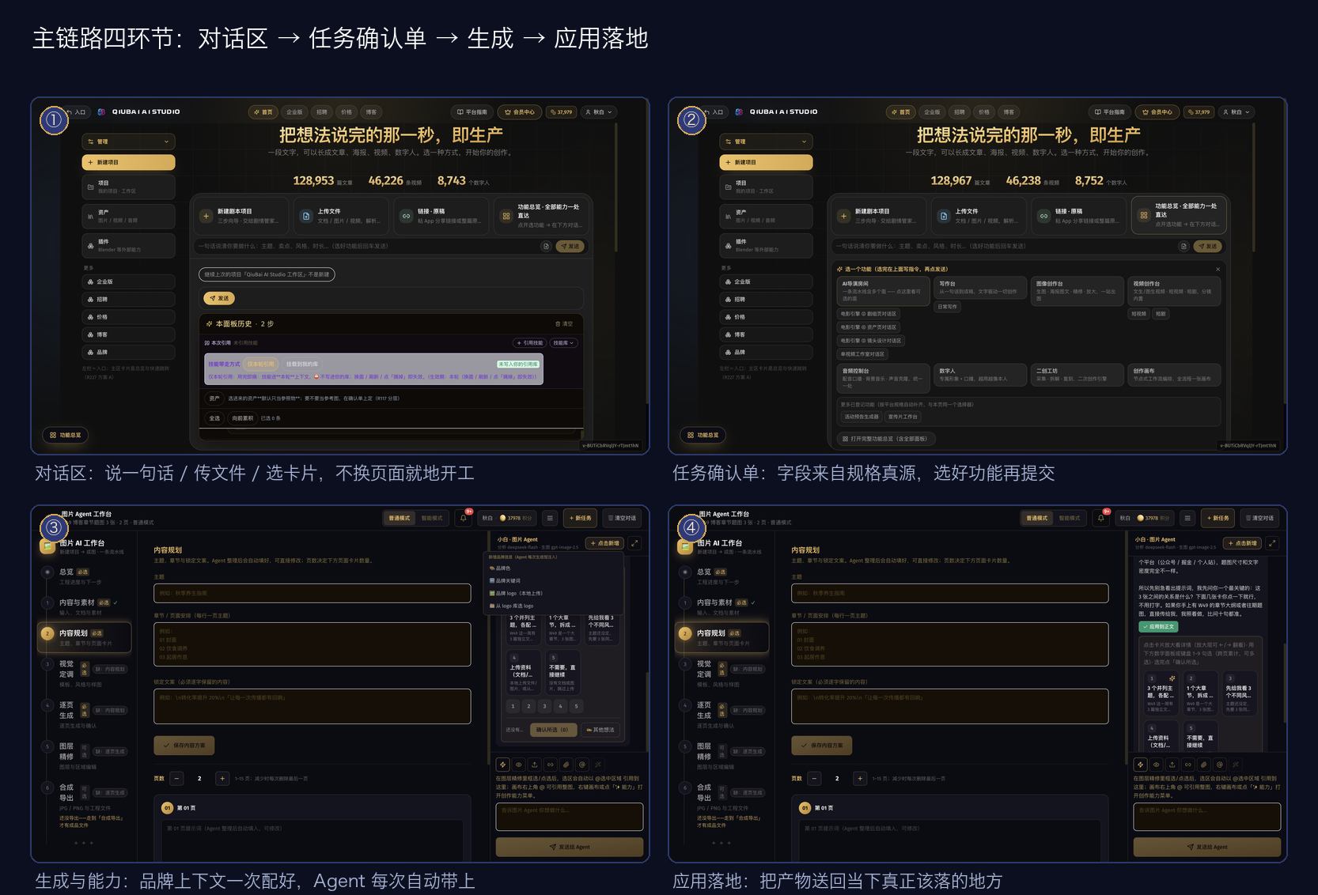Click lightning icon in screenshot 3 agent toolbar
The height and width of the screenshot is (895, 1318).
coord(502,765)
